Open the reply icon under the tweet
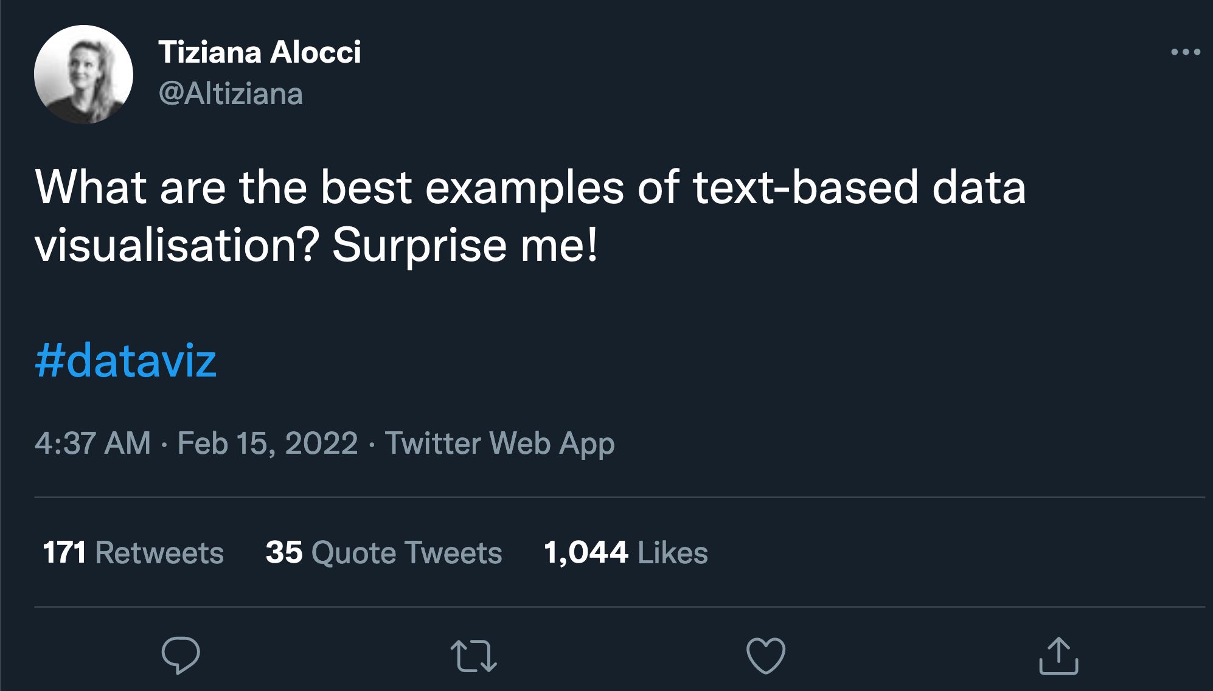This screenshot has width=1213, height=691. (x=181, y=656)
